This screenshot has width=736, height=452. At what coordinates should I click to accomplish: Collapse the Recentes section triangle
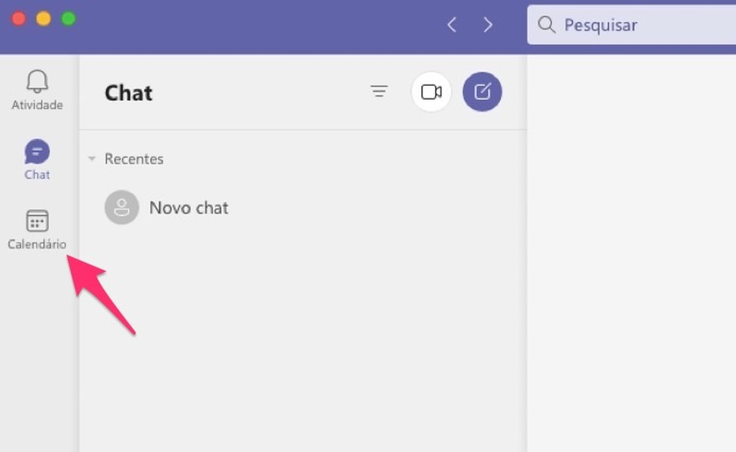[92, 159]
